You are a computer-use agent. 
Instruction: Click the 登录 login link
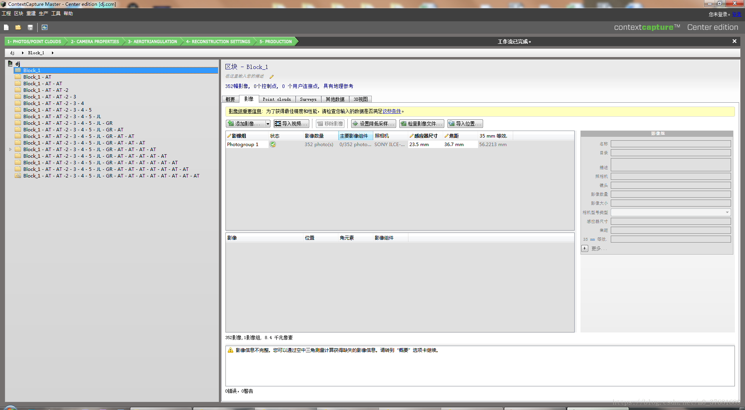click(737, 14)
